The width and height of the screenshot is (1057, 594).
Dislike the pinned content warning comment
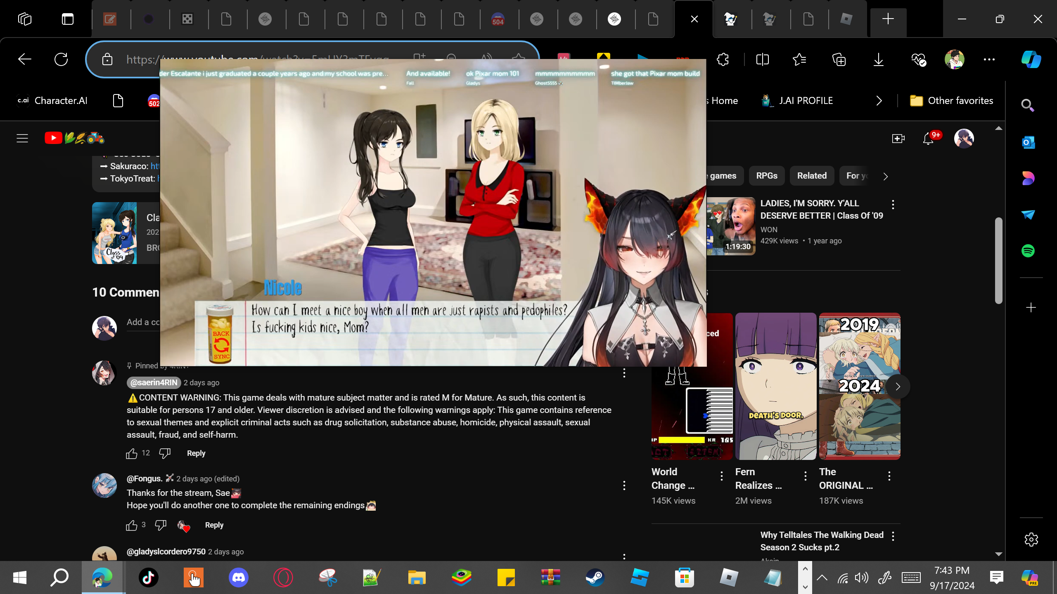point(165,453)
